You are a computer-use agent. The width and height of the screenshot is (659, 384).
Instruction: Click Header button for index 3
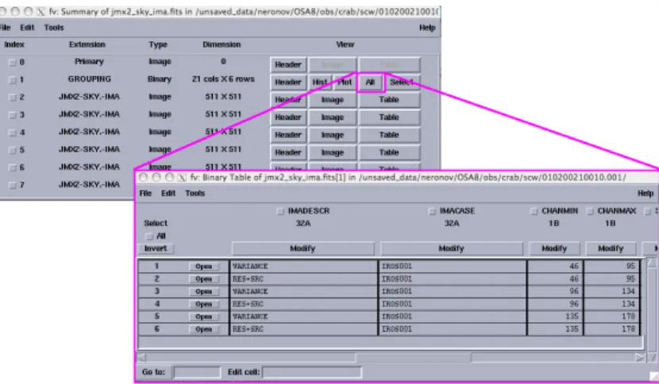(288, 117)
